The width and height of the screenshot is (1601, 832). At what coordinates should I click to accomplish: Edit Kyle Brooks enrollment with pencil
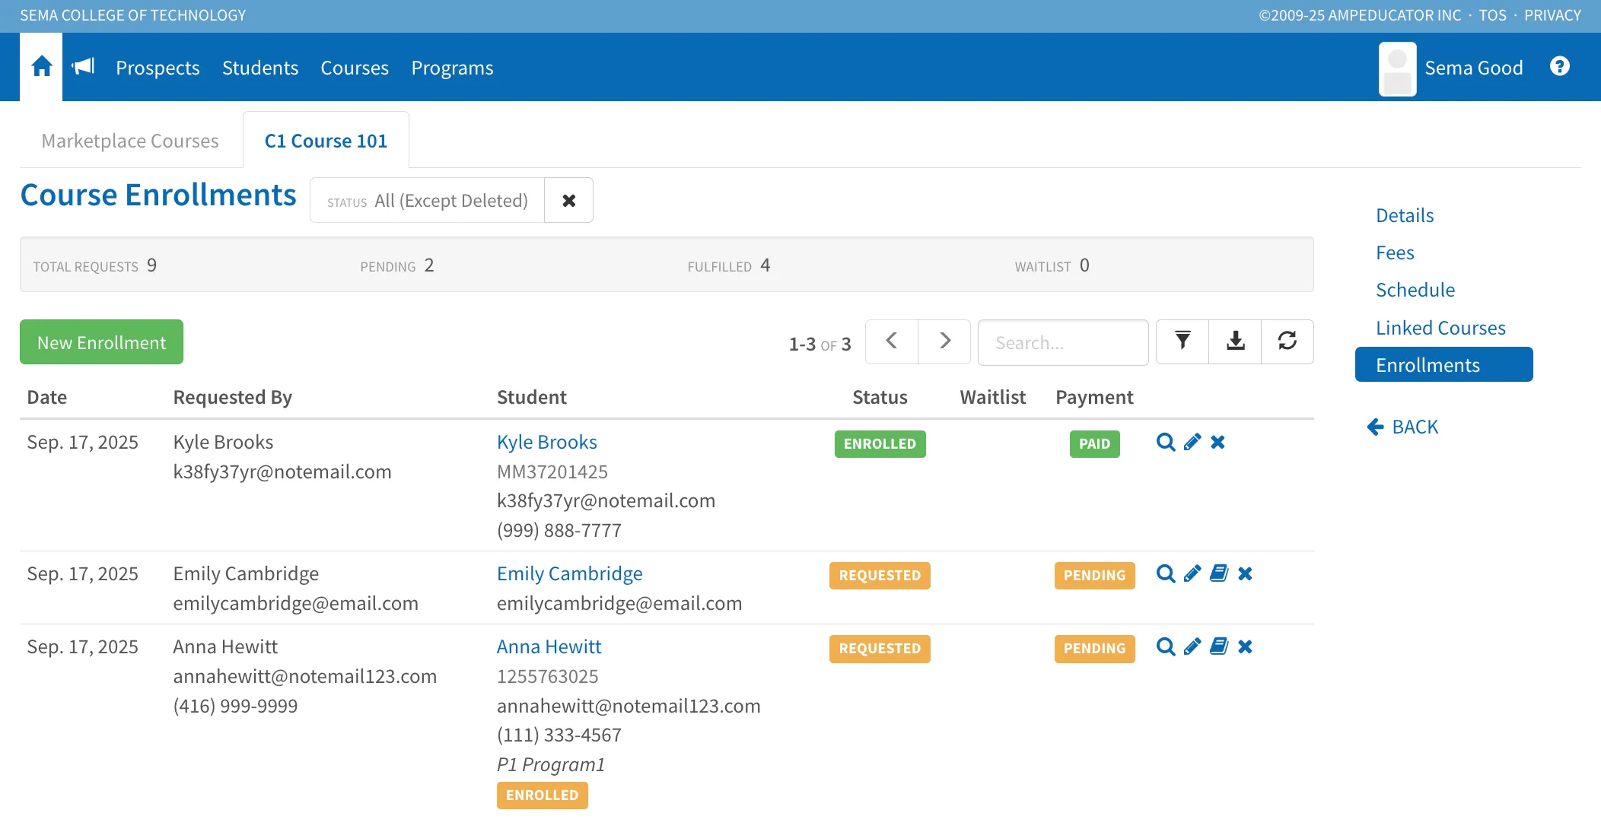(1192, 442)
